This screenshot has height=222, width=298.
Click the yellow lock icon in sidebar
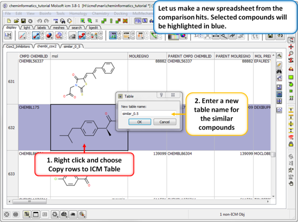pyautogui.click(x=291, y=144)
